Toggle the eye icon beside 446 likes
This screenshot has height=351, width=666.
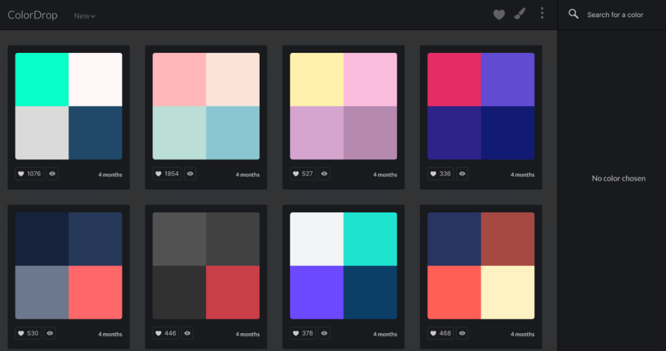(x=187, y=333)
